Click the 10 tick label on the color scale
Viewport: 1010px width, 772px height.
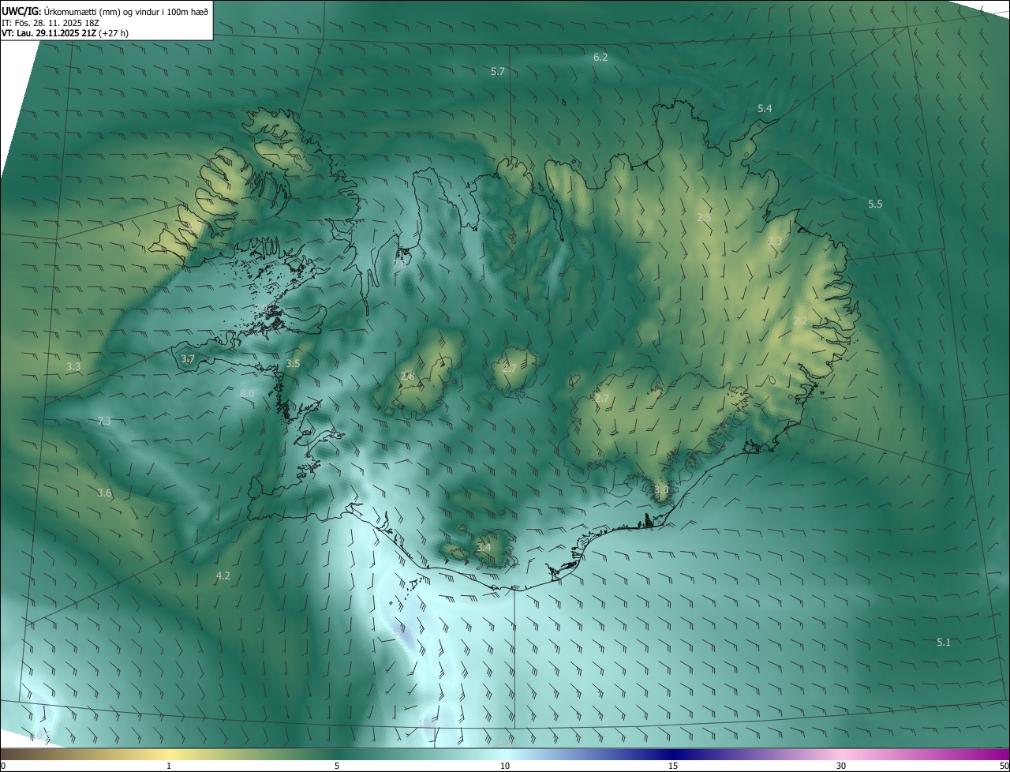505,766
